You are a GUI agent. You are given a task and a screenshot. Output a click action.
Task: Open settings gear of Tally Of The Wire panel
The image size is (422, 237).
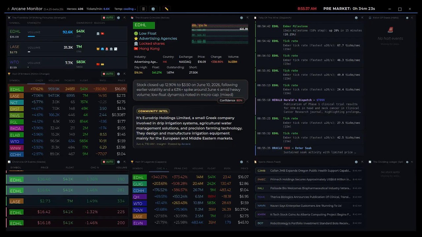click(x=356, y=18)
